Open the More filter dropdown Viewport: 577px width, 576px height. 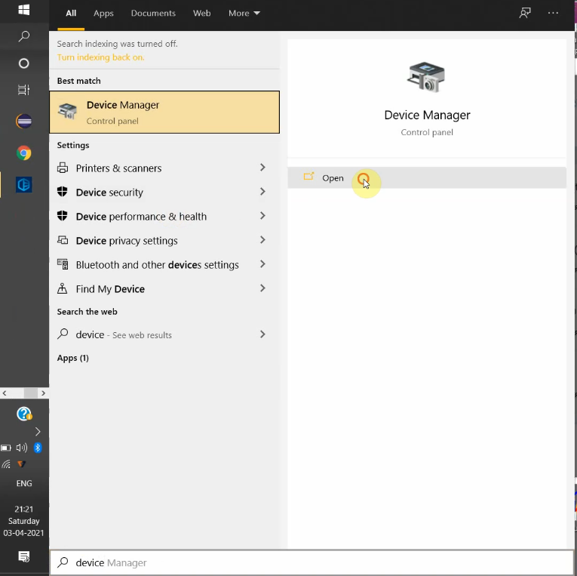(x=244, y=14)
